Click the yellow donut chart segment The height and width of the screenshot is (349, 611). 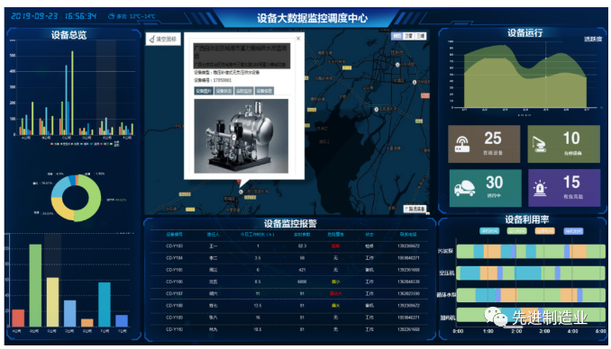(x=60, y=210)
